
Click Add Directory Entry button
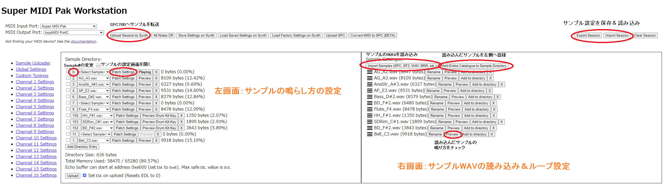(x=82, y=147)
